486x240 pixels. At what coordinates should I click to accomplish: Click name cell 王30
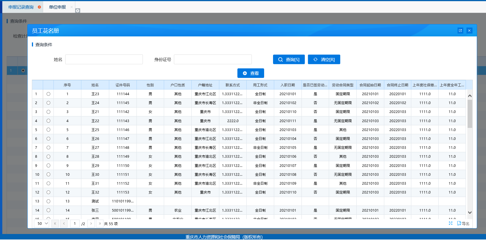pyautogui.click(x=95, y=174)
